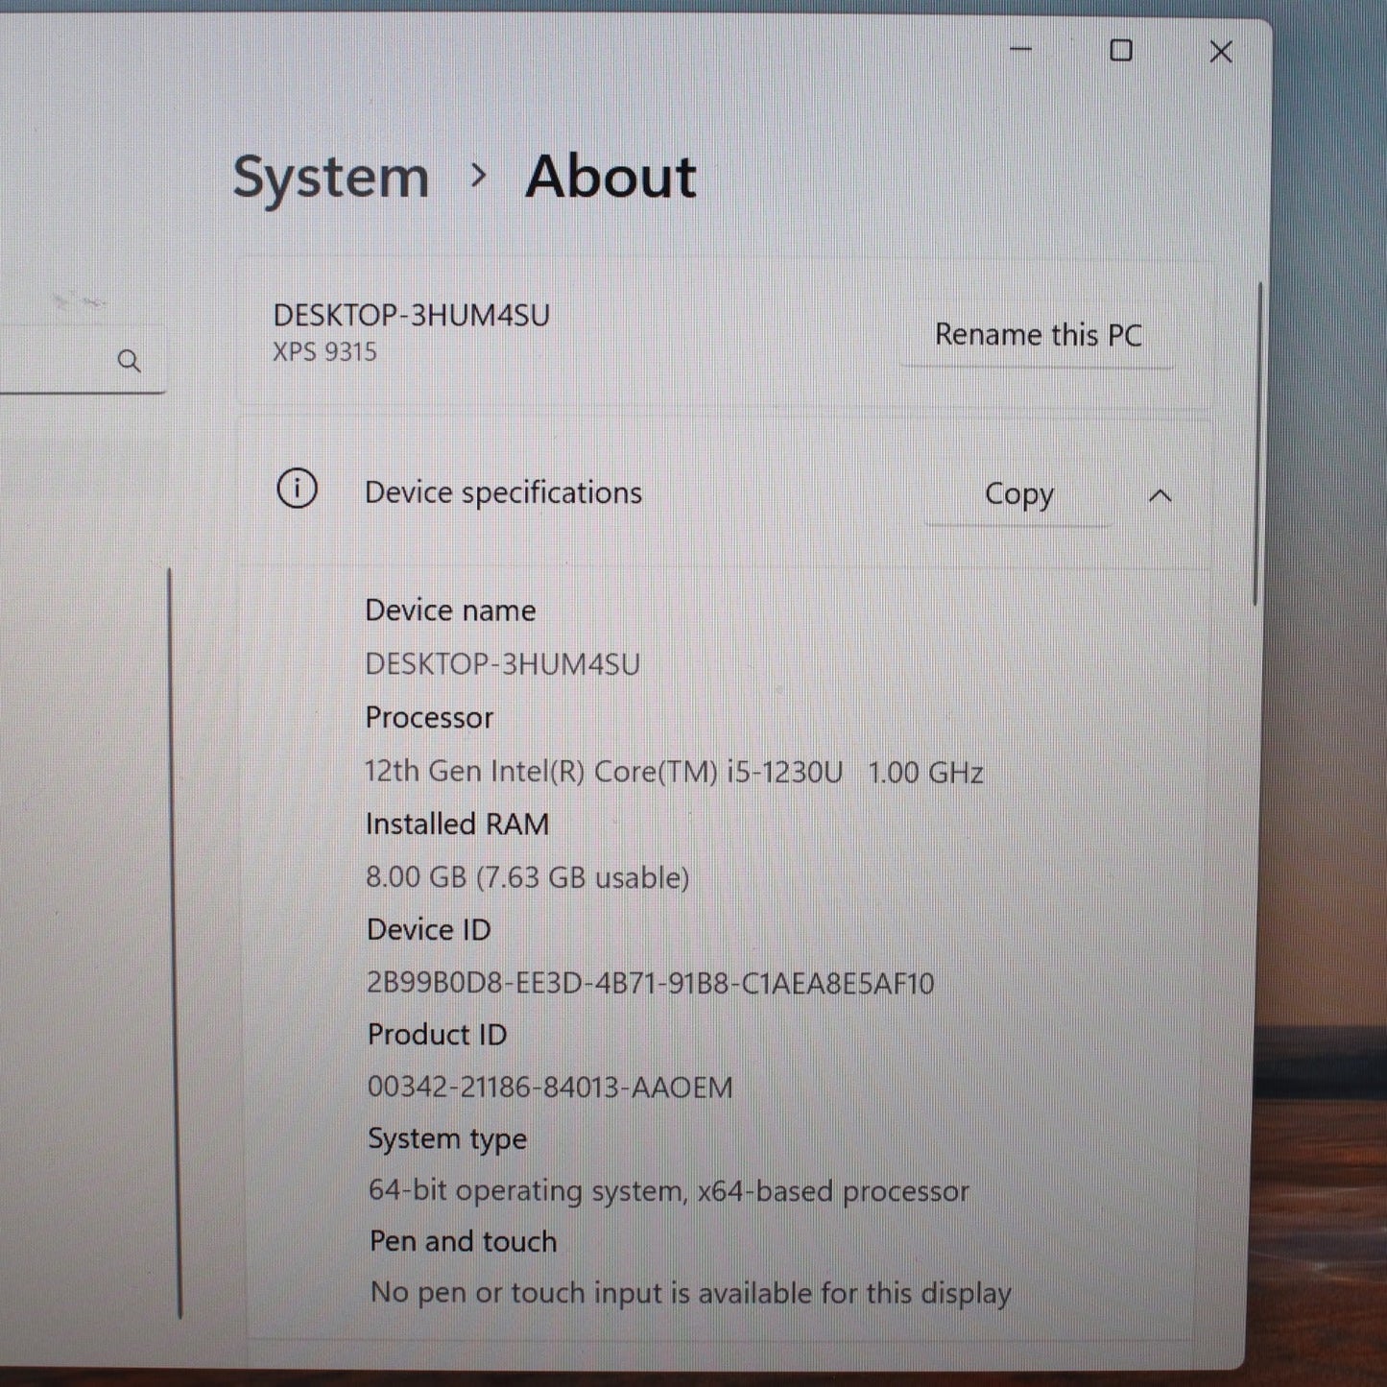The height and width of the screenshot is (1387, 1387).
Task: Collapse the Device specifications section
Action: [1160, 495]
